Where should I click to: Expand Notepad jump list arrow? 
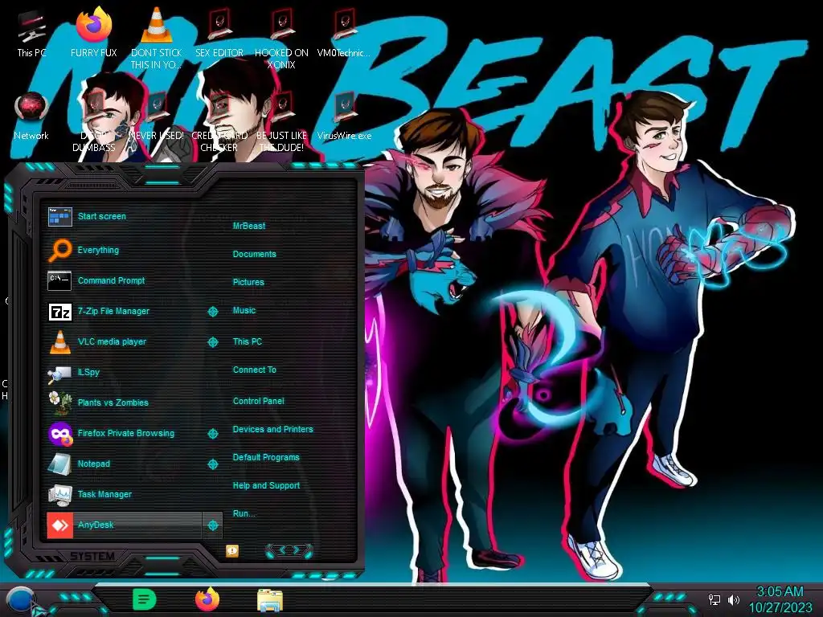pos(212,464)
